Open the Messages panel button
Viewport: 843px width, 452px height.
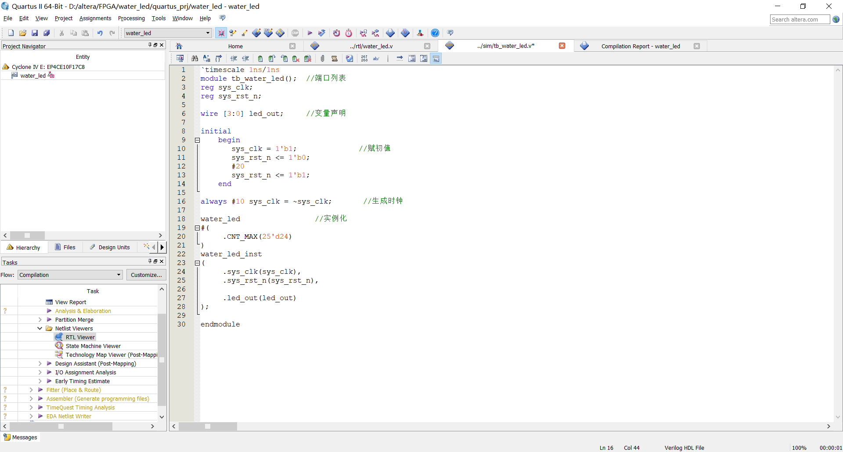coord(21,438)
